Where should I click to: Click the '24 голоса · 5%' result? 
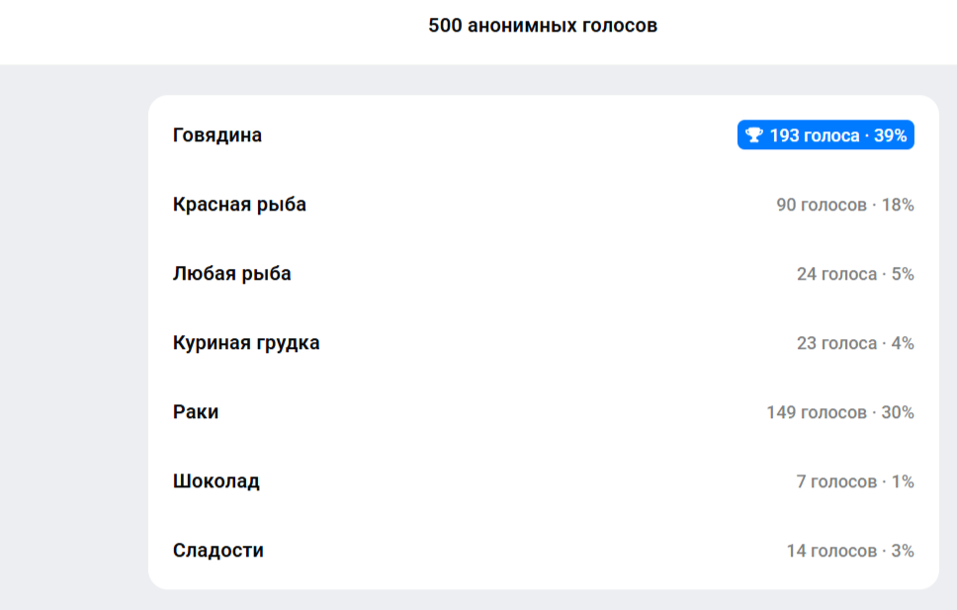coord(855,274)
